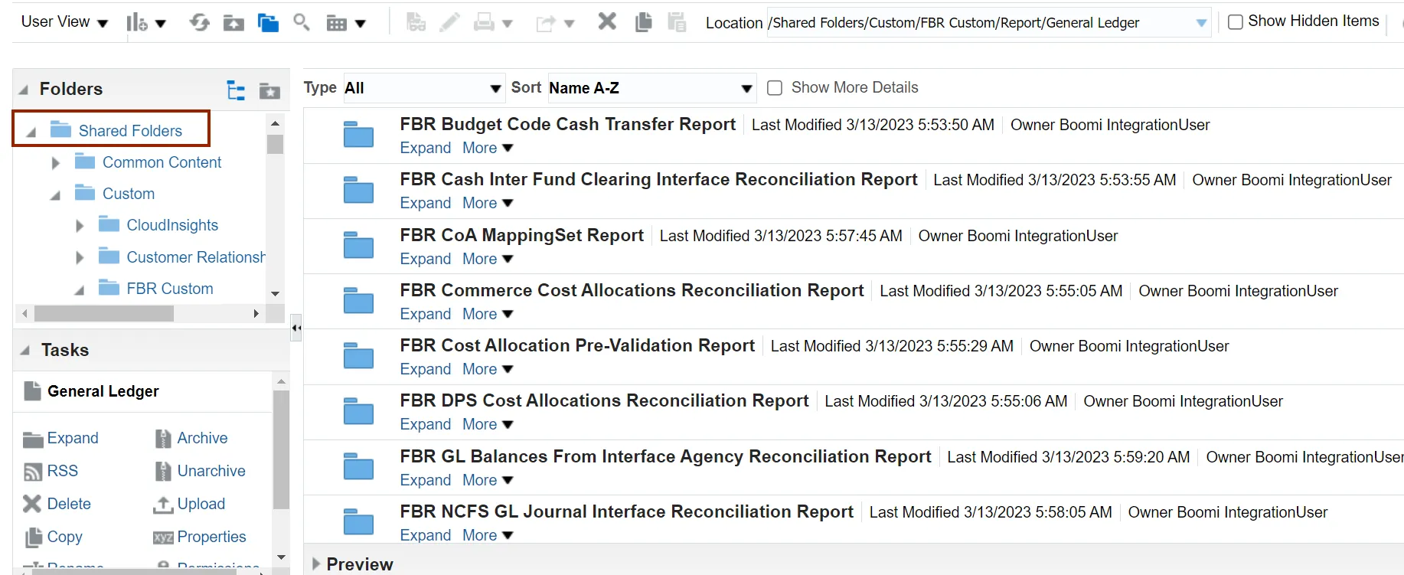Click the favorites folder icon in Folders header
The image size is (1404, 575).
[x=269, y=91]
